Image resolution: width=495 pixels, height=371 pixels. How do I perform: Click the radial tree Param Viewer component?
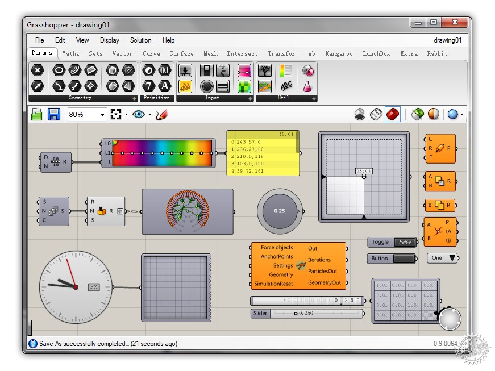(188, 212)
